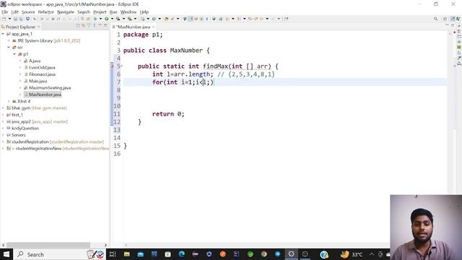Click the 'return 0;' statement
Viewport: 462px width, 260px height.
168,114
